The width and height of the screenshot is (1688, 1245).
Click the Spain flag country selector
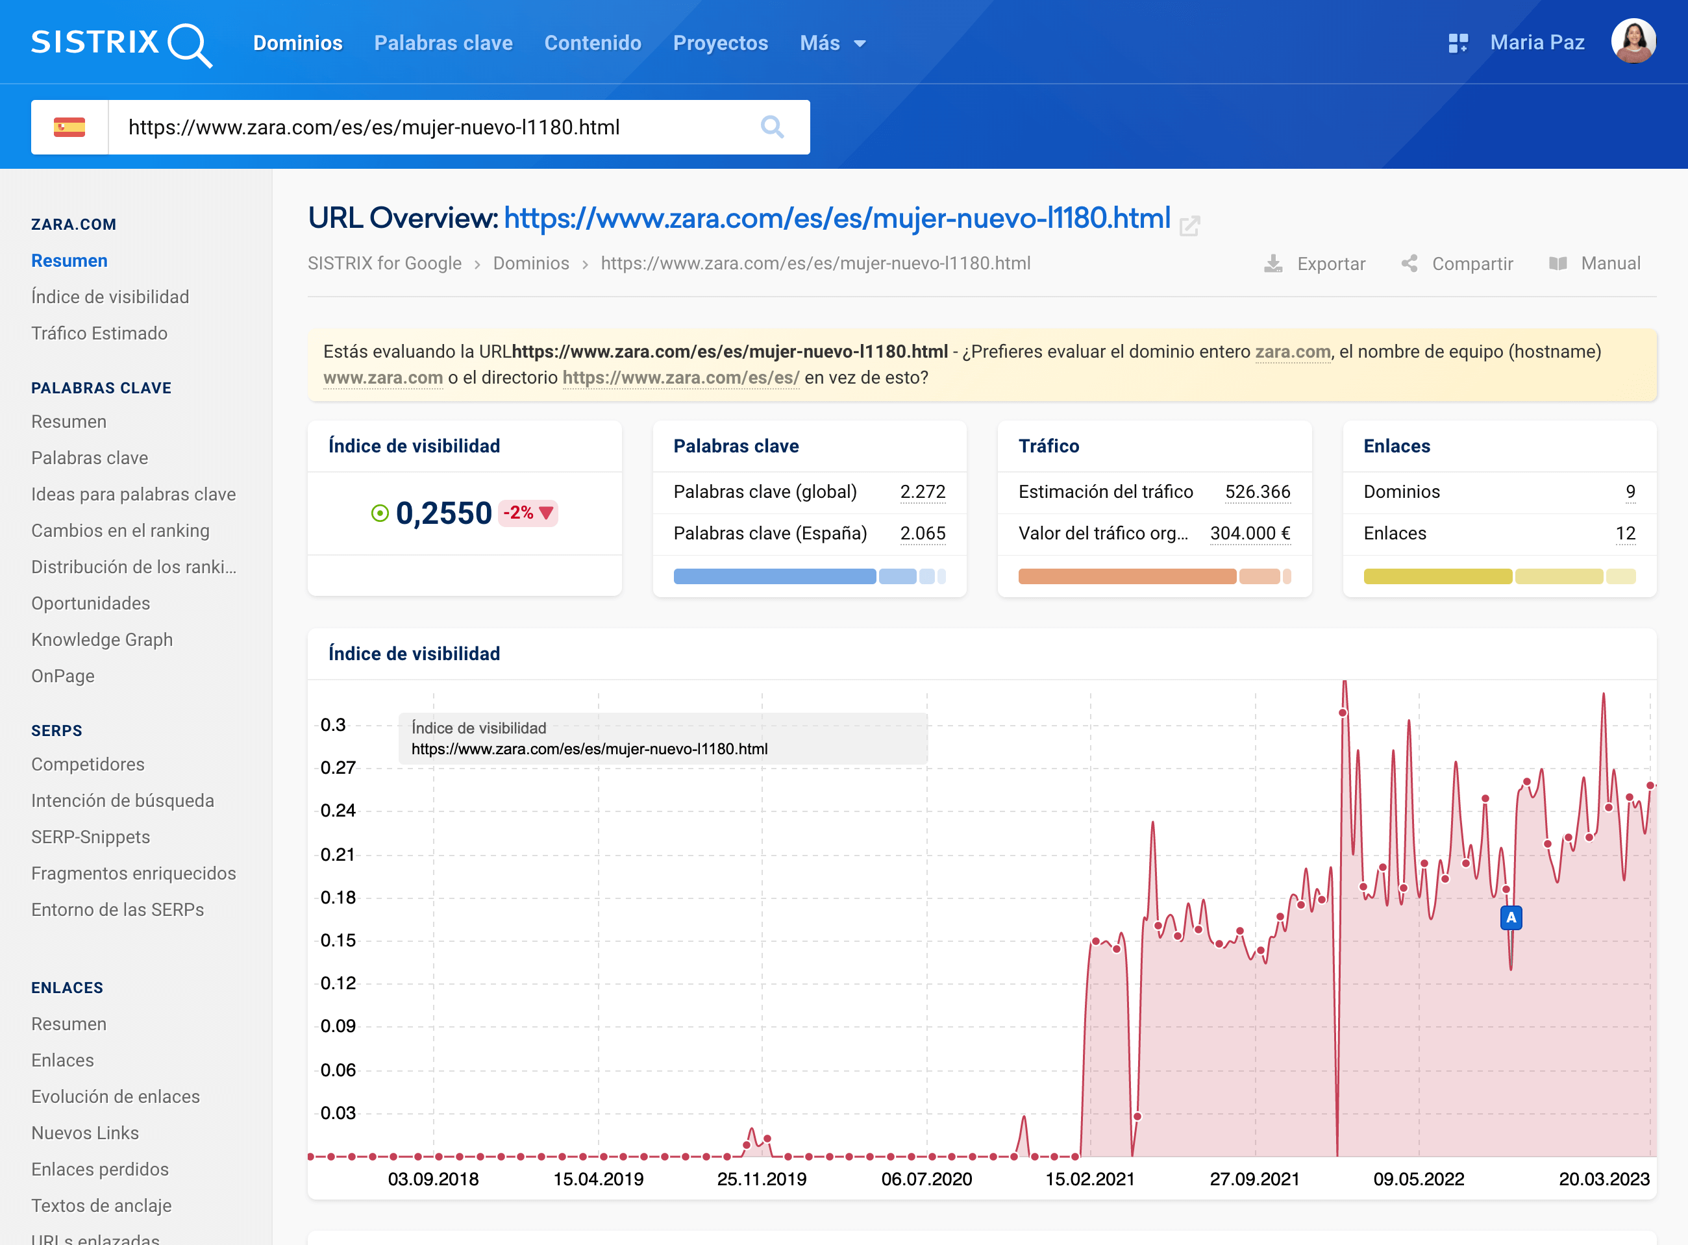click(69, 127)
